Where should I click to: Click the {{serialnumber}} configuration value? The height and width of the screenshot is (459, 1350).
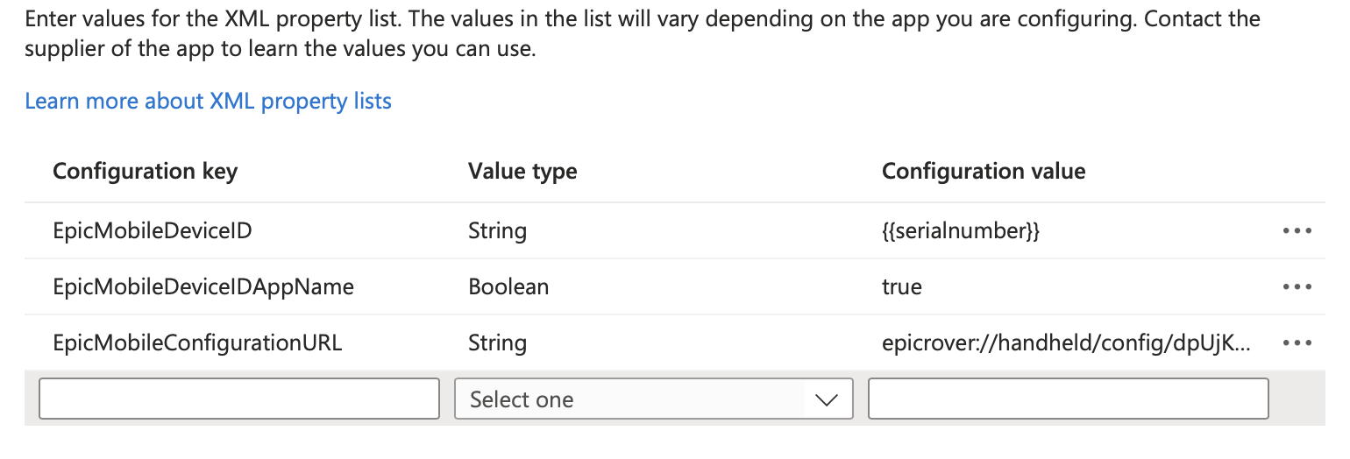pos(961,231)
